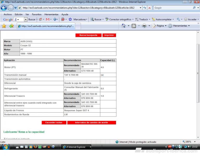The height and width of the screenshot is (156, 200).
Task: Click the Response Super DOT 4 cell
Action: click(x=82, y=110)
